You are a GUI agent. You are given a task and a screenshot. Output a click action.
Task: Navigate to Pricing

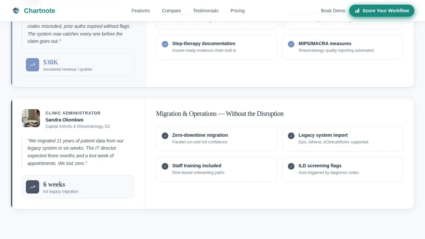(x=237, y=11)
